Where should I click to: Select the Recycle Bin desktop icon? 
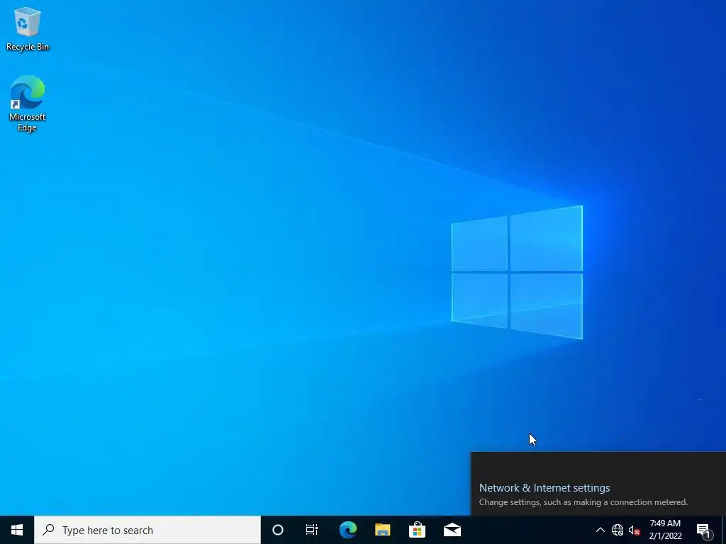coord(28,28)
